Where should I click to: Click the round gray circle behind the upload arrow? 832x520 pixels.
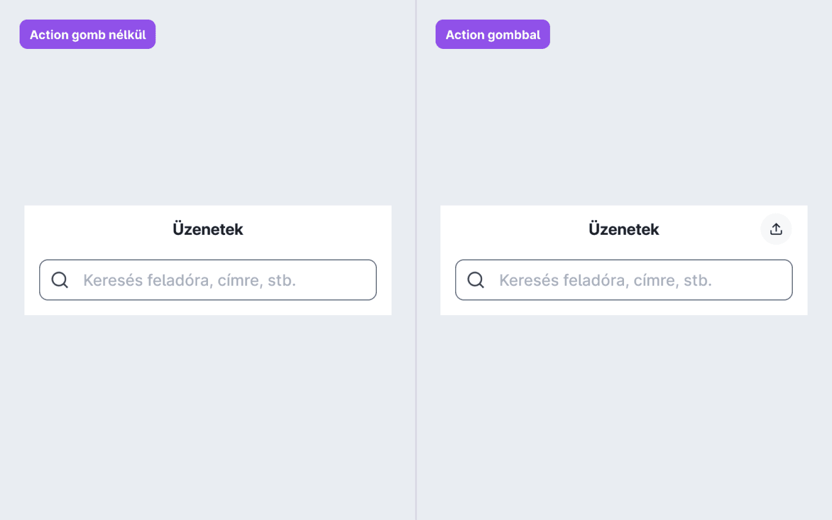776,229
